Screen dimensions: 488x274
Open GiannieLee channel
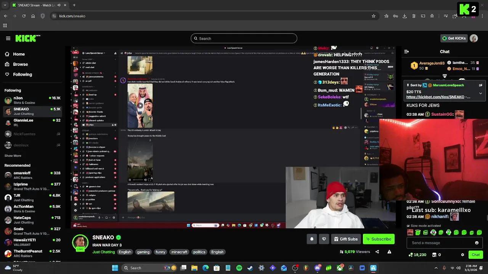point(32,122)
